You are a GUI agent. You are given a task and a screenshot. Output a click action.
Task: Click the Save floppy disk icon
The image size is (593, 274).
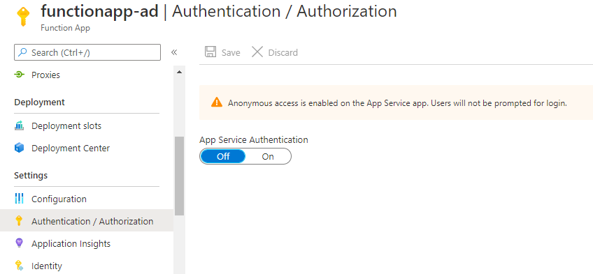tap(210, 52)
